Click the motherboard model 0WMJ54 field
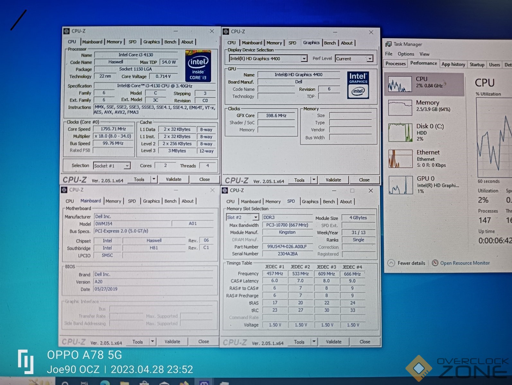Viewport: 512px width, 385px height. 132,224
